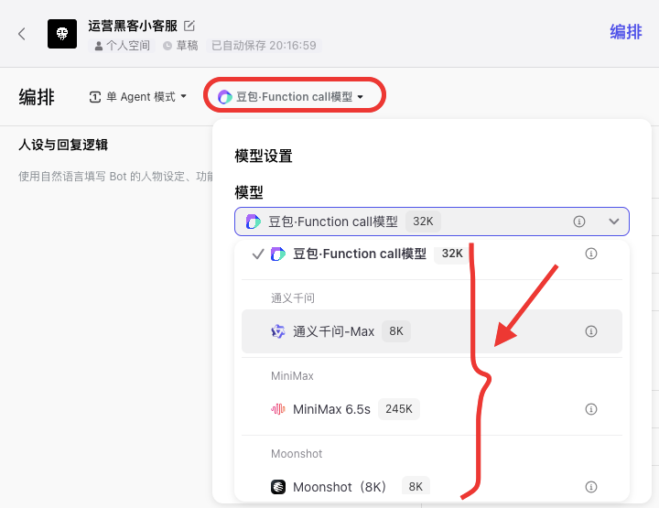Click the Doubao logo icon in toolbar
The image size is (659, 508).
[224, 97]
